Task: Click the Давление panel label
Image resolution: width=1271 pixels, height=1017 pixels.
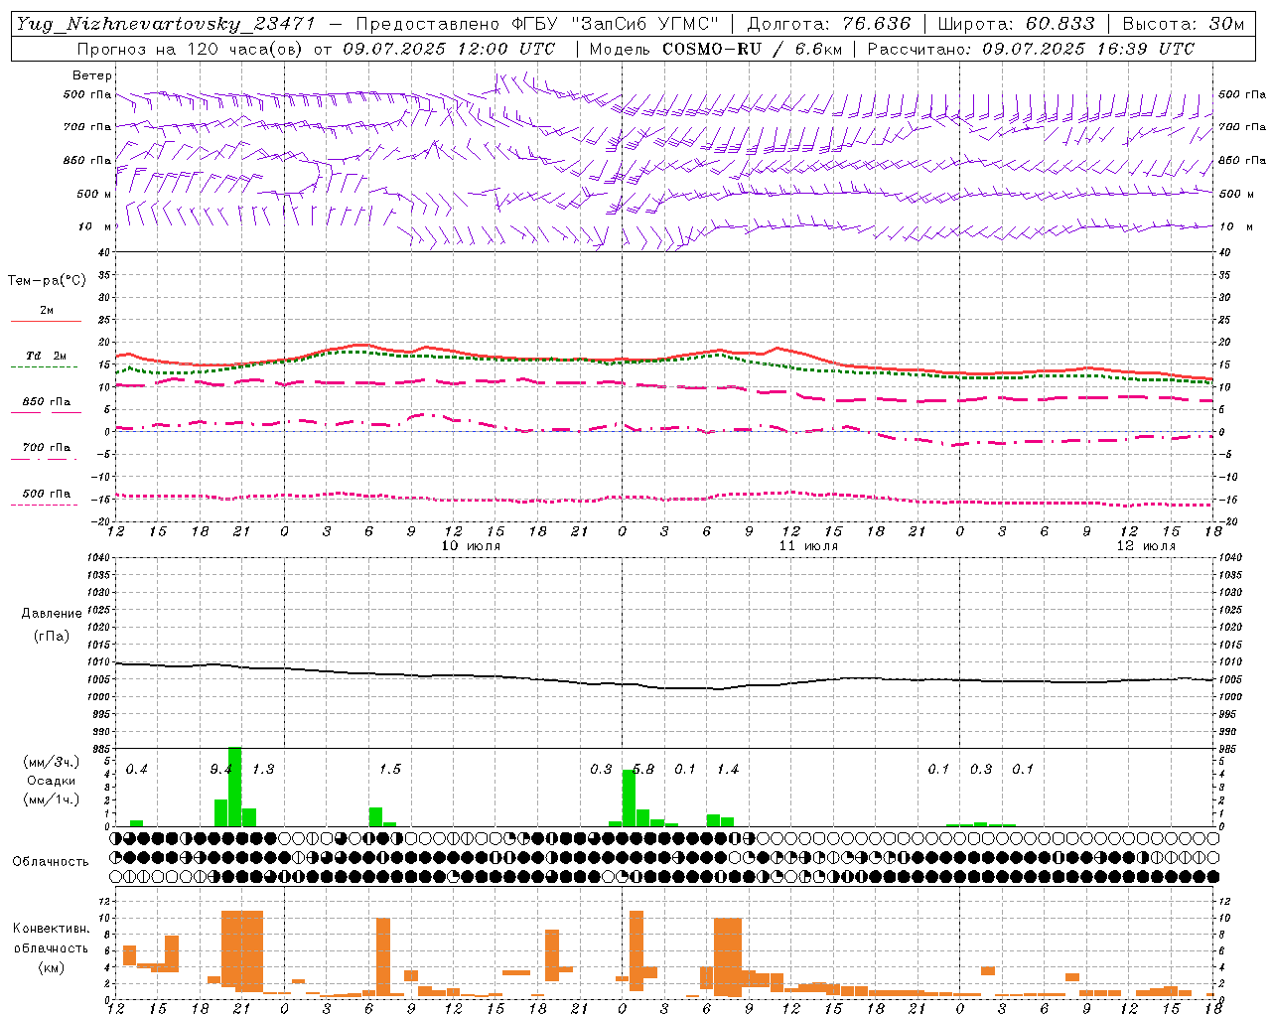Action: [x=52, y=614]
